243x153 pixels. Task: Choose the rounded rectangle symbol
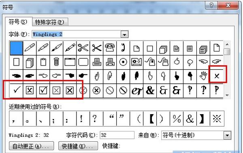(83, 62)
